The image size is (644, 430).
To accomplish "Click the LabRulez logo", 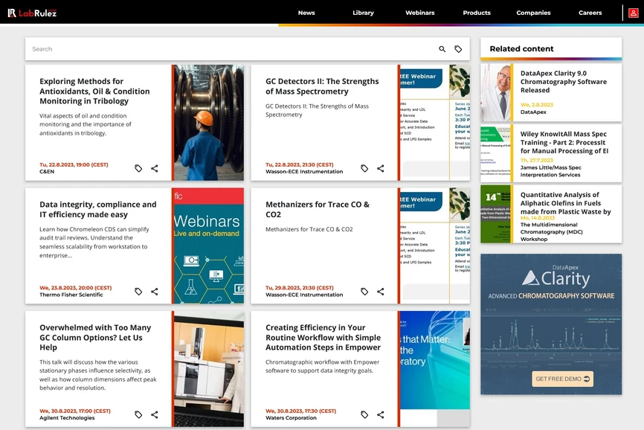I will click(x=32, y=13).
